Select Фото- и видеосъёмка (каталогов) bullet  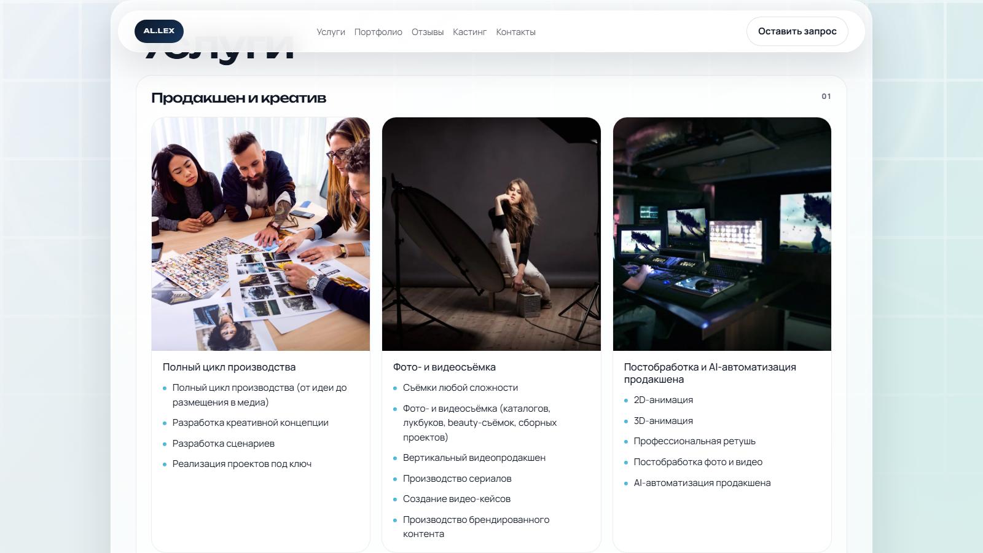click(x=480, y=423)
